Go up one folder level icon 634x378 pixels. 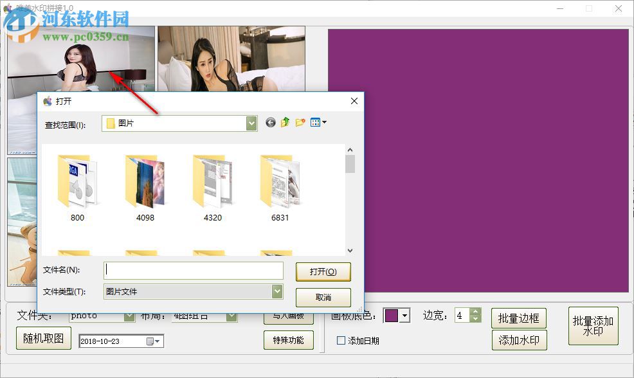285,122
